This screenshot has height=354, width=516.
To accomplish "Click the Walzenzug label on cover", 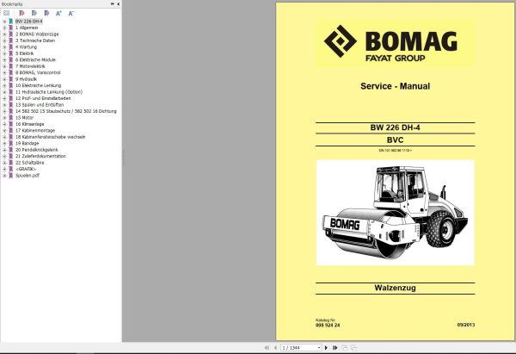I will click(x=396, y=288).
